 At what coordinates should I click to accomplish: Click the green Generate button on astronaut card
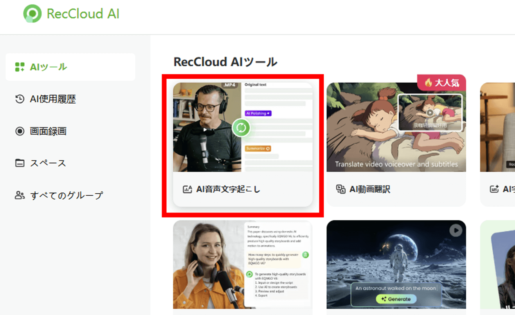click(396, 299)
